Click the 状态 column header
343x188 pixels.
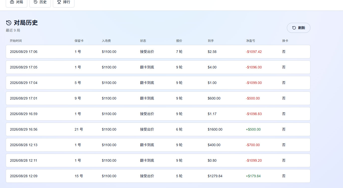pos(143,41)
